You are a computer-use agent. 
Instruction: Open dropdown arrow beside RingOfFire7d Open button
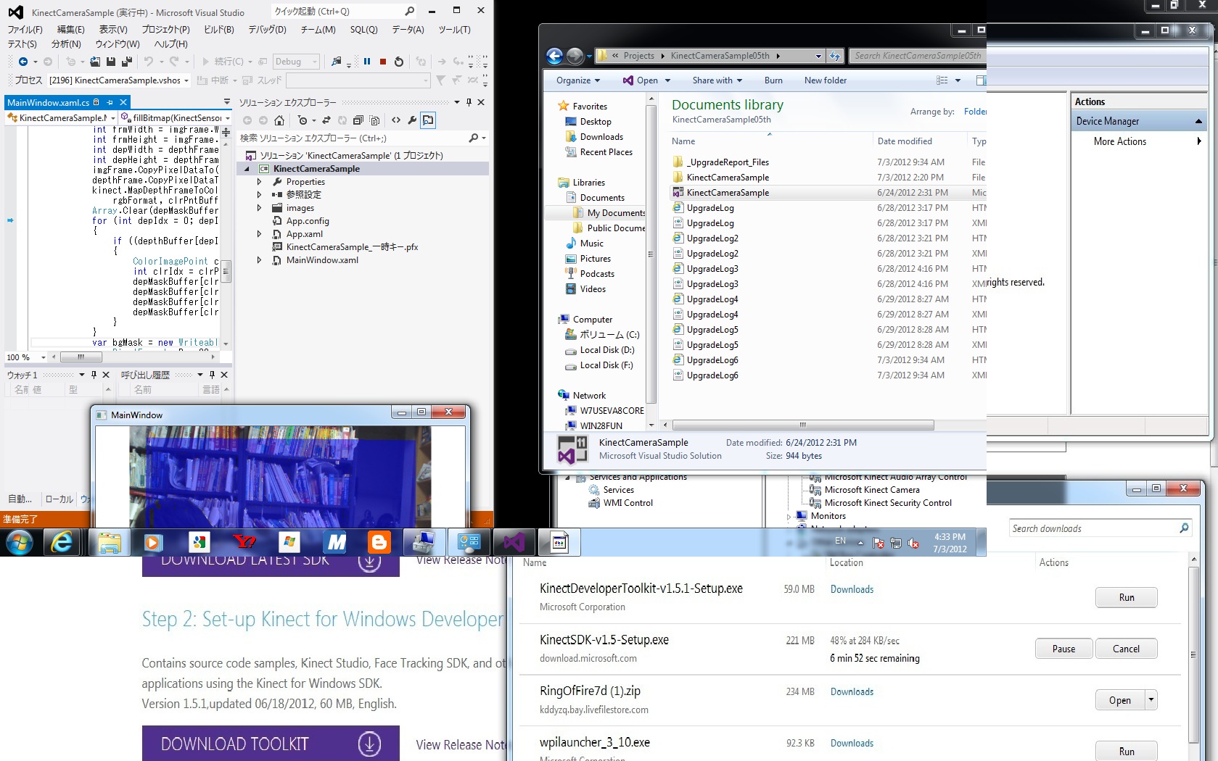1151,699
